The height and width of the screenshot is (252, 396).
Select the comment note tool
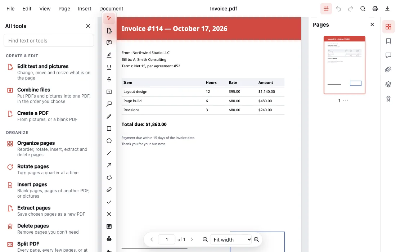pos(109,43)
